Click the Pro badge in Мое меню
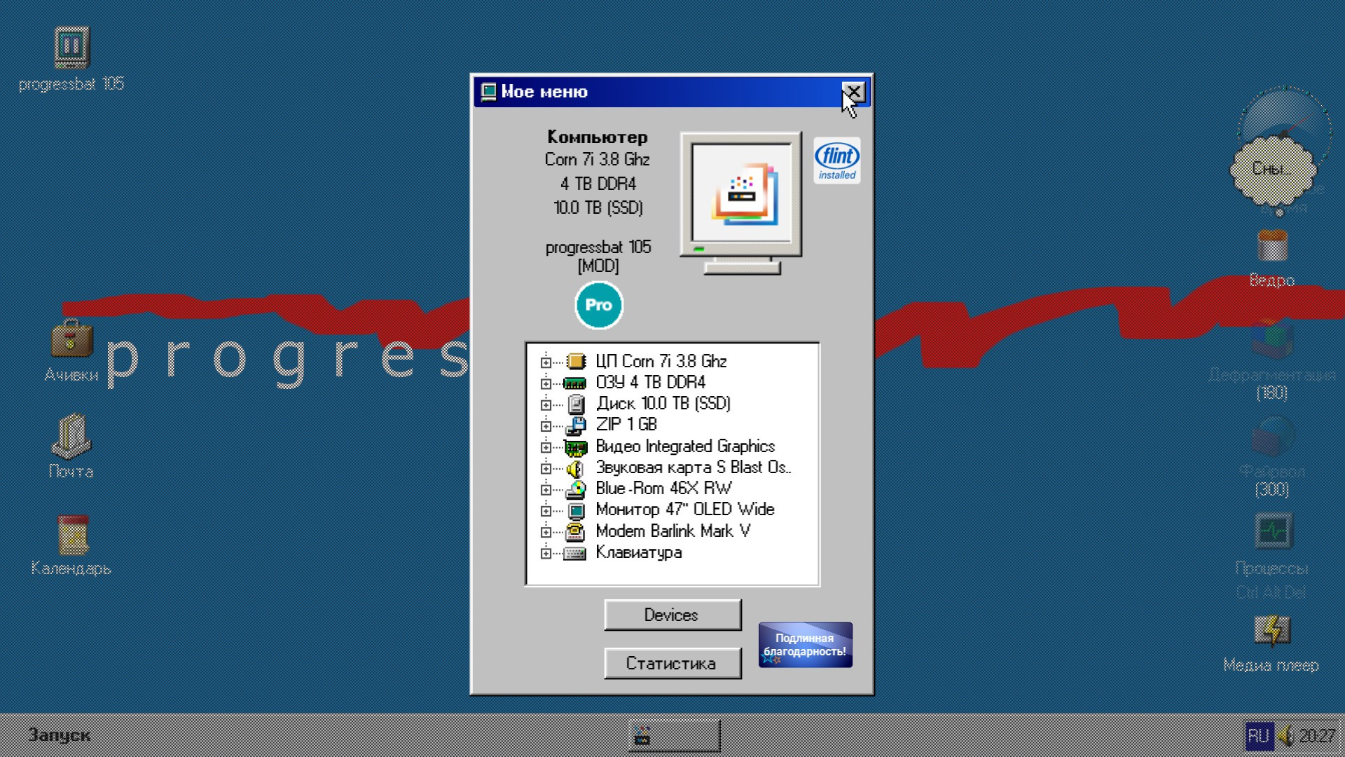Image resolution: width=1345 pixels, height=757 pixels. 599,305
